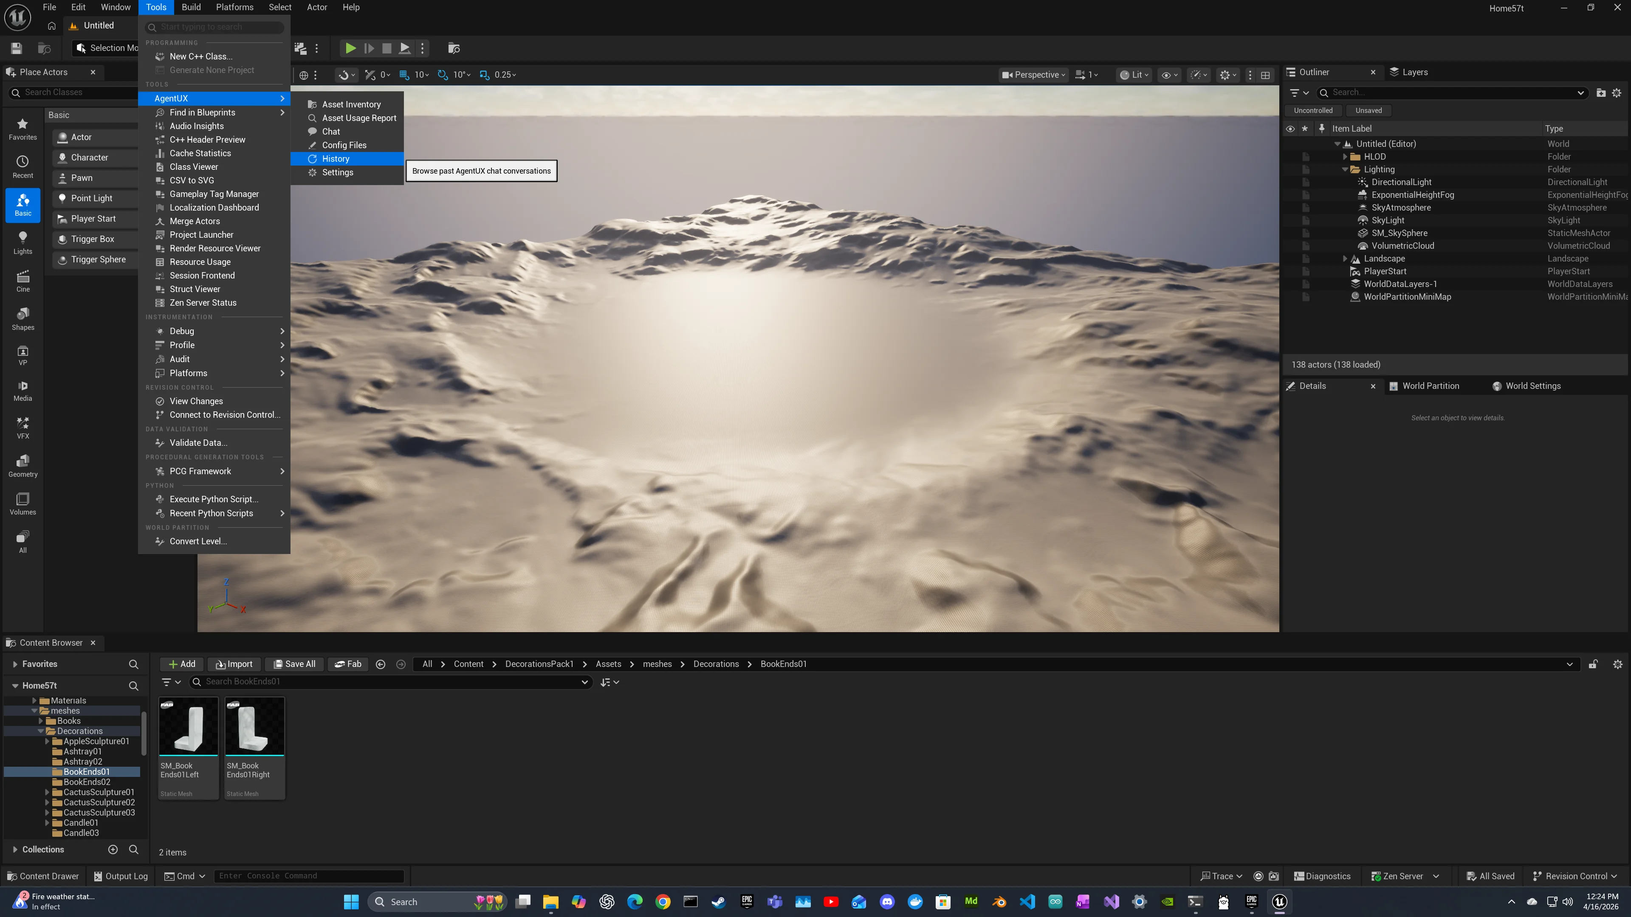Click the content browser history back arrow

[x=381, y=664]
